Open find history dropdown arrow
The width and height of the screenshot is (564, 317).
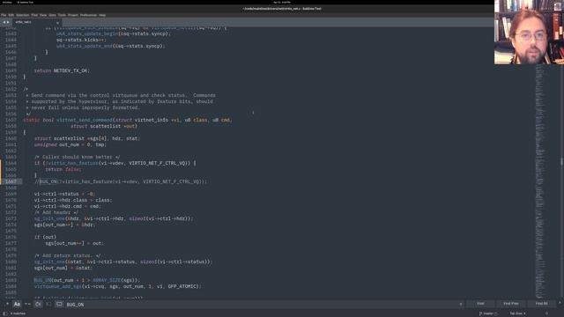tap(461, 305)
